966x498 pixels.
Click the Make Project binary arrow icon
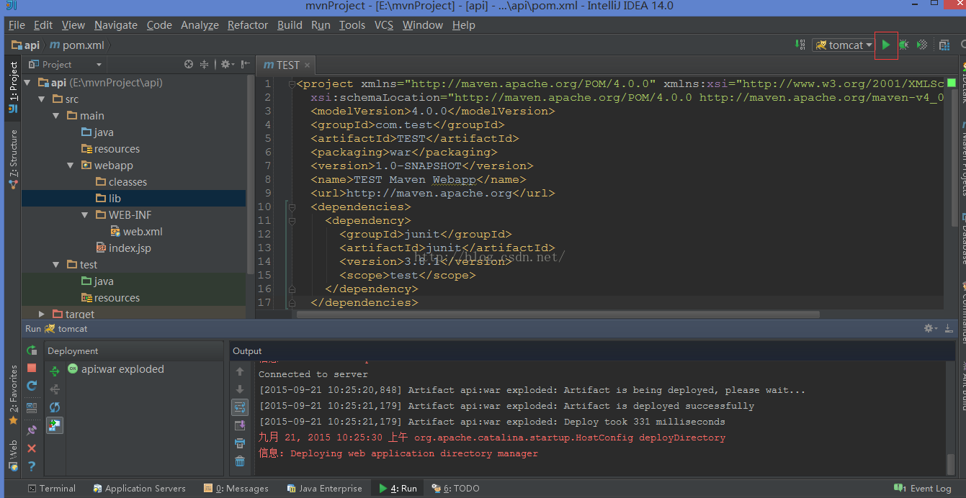click(800, 45)
